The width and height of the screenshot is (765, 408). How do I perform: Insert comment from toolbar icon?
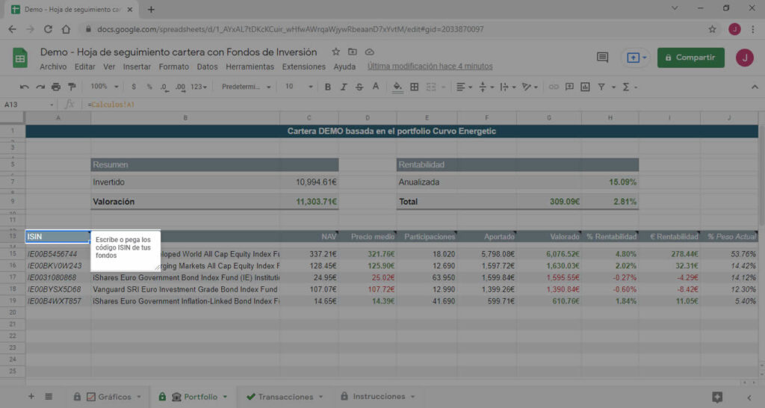(569, 87)
